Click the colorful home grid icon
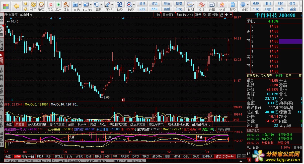Viewport: 304px width, 164px height. tap(6, 6)
